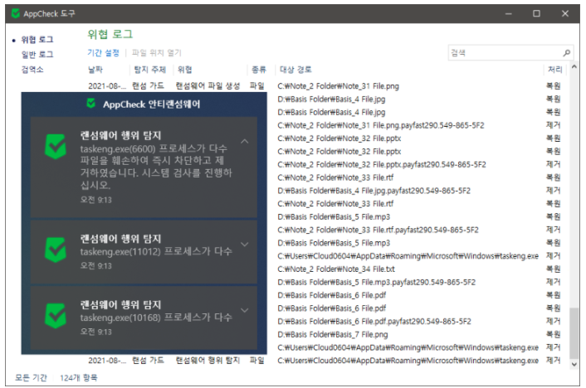Maximize the AppCheck 도구 window
This screenshot has height=388, width=586.
537,14
